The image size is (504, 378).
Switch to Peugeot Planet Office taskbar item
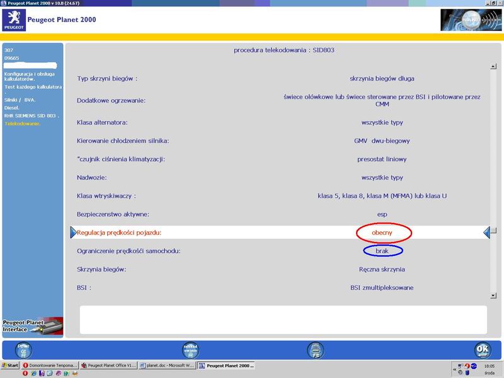[x=108, y=365]
